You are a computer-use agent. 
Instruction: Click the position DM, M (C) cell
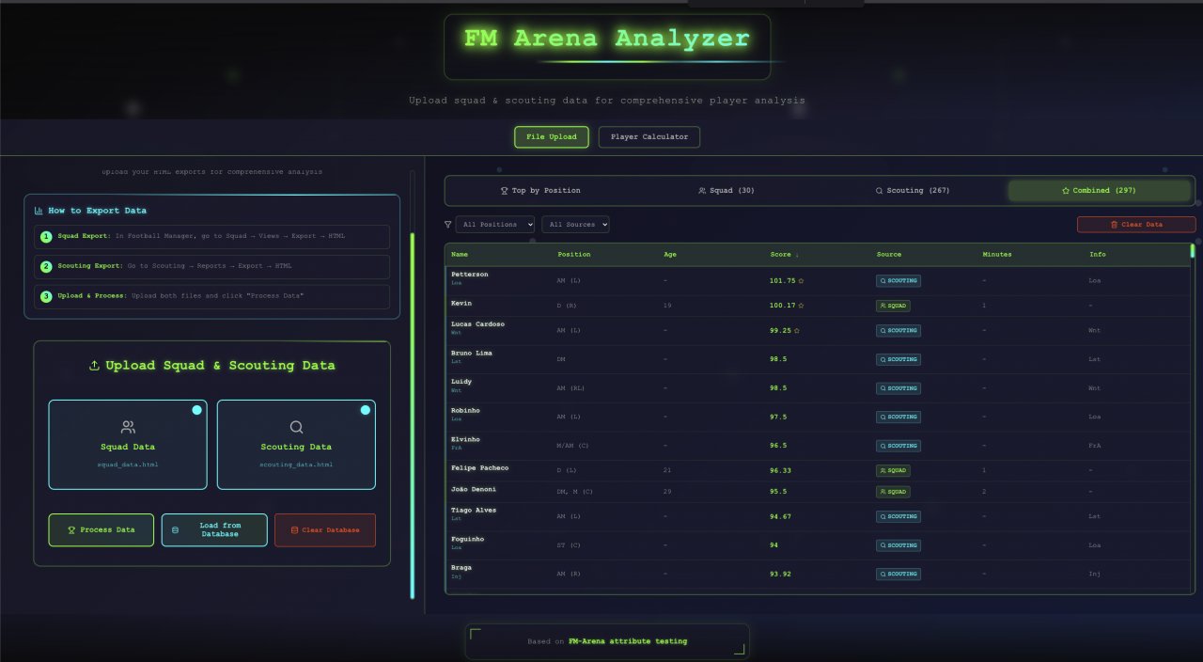click(575, 492)
